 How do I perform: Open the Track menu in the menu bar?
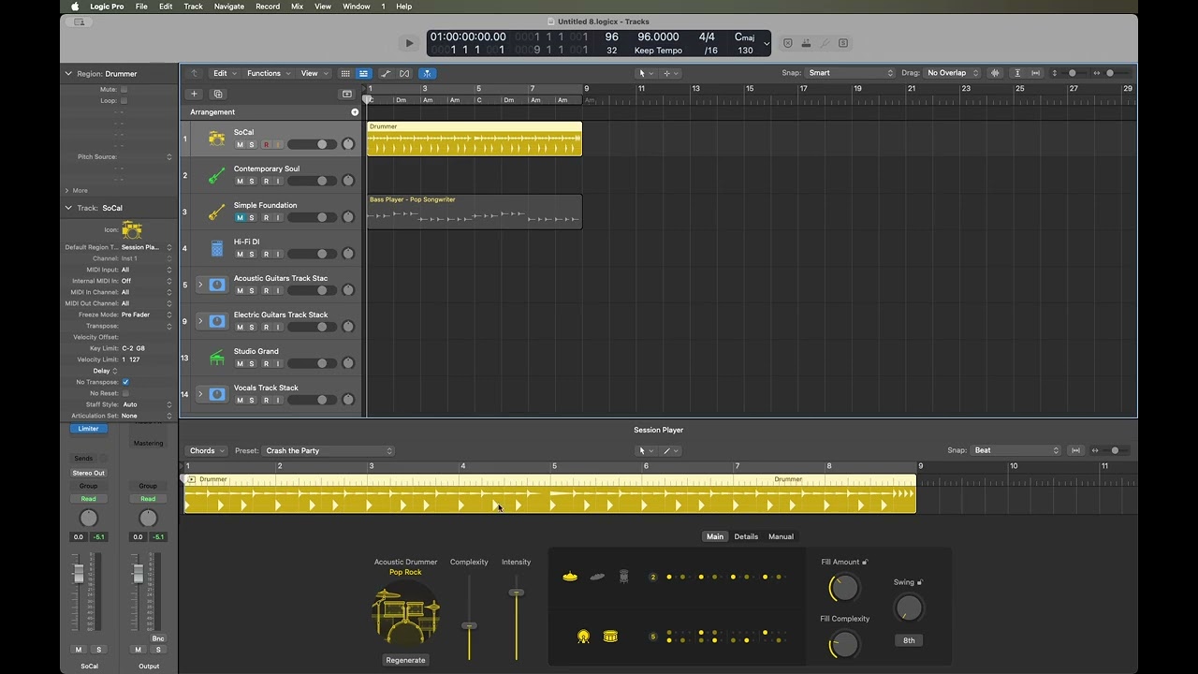coord(193,7)
